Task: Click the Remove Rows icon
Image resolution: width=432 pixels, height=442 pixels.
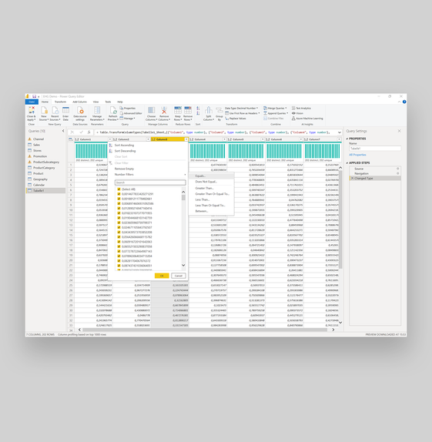Action: [188, 110]
